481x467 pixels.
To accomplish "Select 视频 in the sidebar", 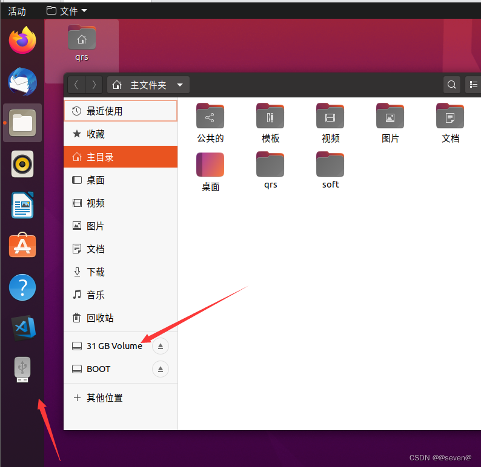I will pos(121,203).
